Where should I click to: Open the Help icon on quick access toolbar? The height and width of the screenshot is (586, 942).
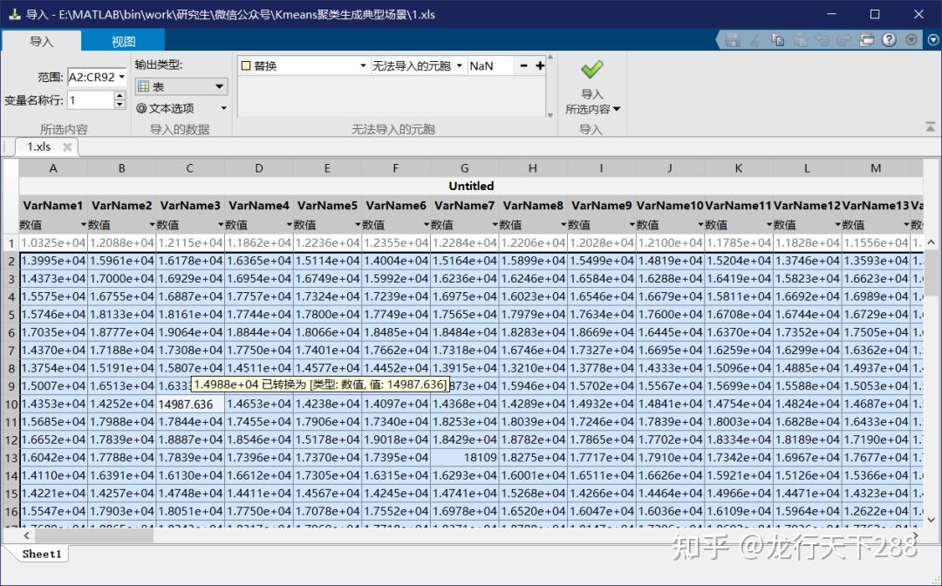tap(888, 39)
